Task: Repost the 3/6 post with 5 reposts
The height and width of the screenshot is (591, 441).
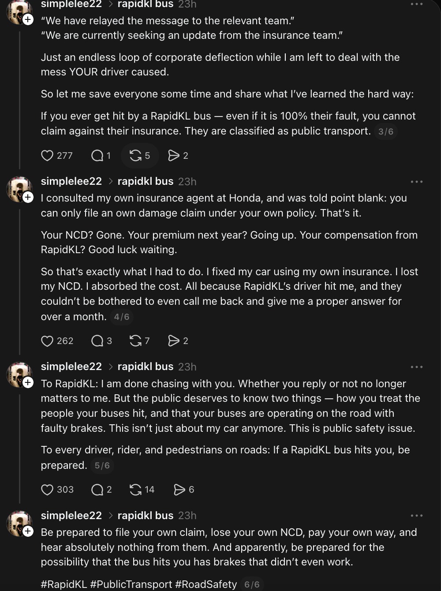Action: point(135,156)
